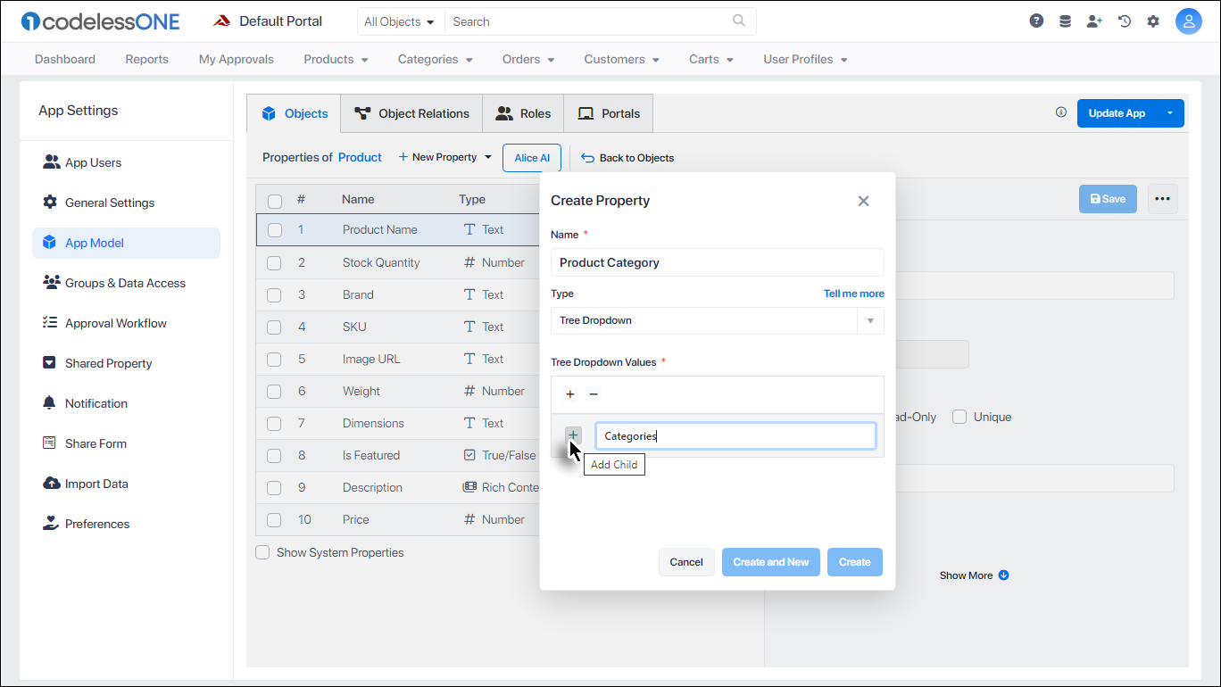Click the user profile avatar icon

(1189, 20)
